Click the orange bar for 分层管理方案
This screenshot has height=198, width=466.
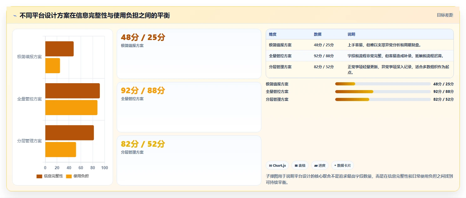tap(61, 150)
